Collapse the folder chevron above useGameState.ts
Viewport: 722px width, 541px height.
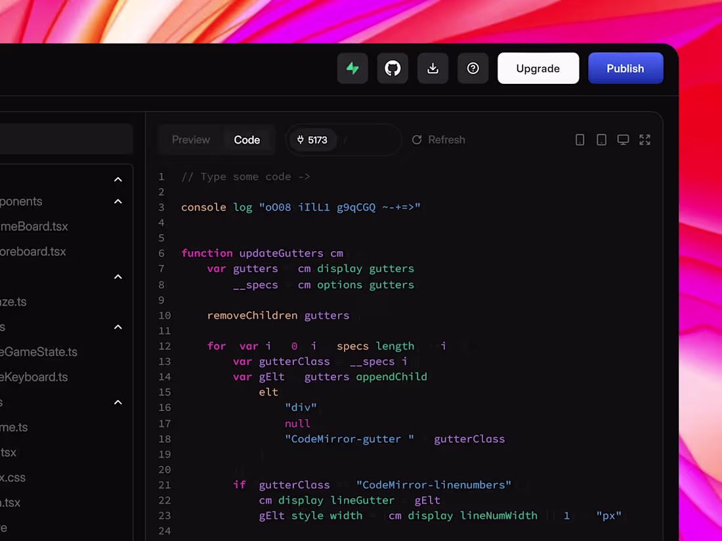pos(118,327)
